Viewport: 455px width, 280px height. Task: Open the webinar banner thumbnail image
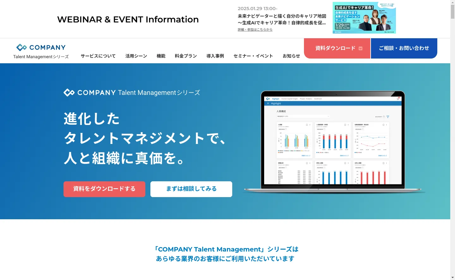(364, 18)
